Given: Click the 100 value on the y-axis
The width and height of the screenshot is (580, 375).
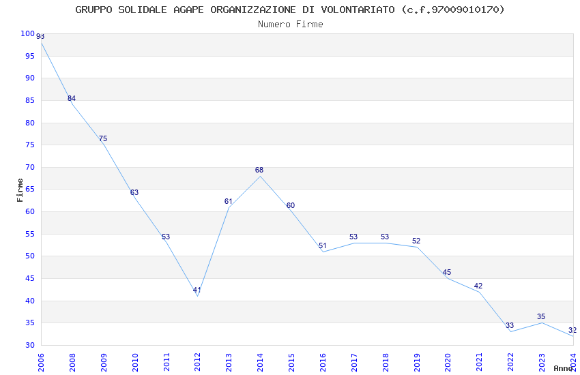Looking at the screenshot, I should point(27,33).
